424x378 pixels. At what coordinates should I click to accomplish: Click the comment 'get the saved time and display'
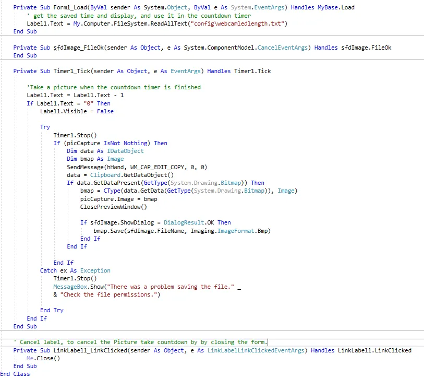coord(139,16)
